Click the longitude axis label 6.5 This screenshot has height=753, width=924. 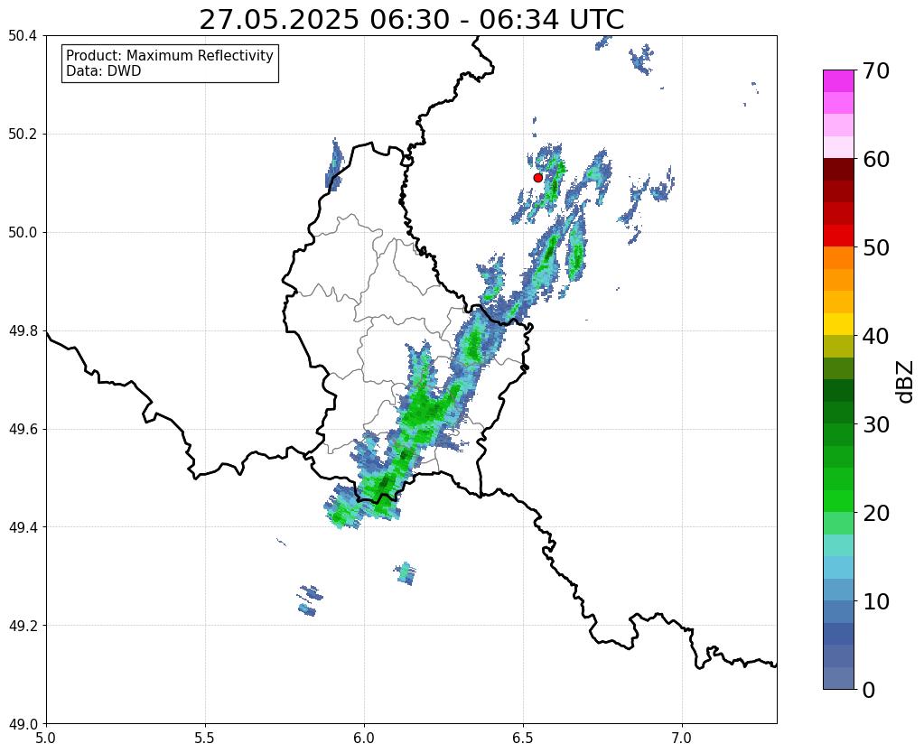coord(523,737)
